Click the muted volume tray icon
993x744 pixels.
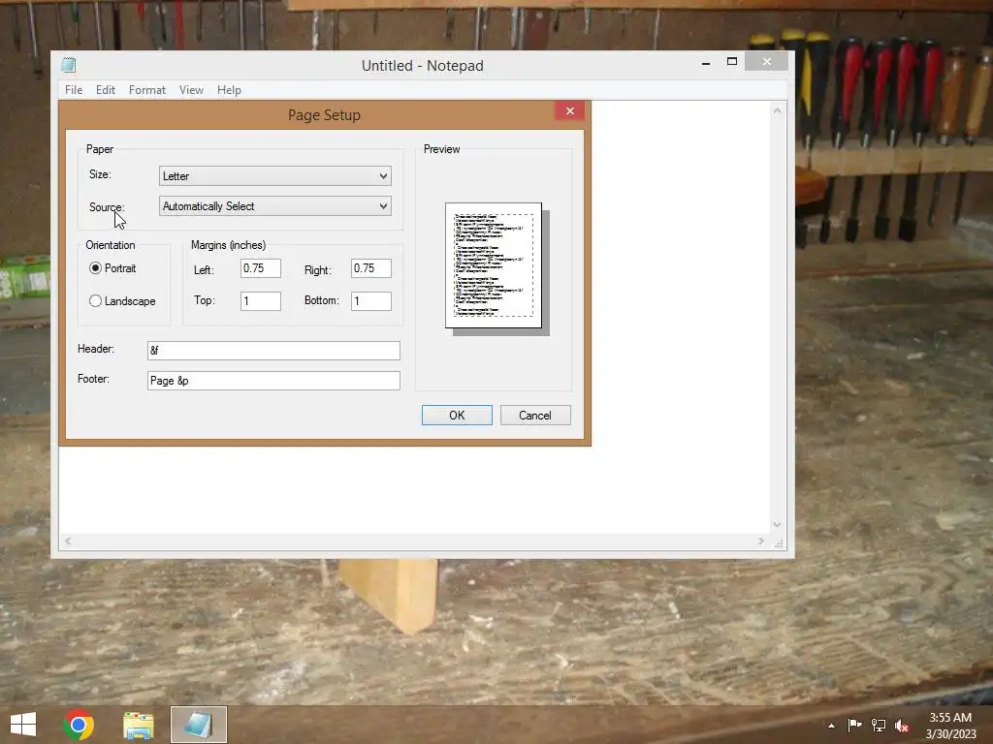coord(902,726)
